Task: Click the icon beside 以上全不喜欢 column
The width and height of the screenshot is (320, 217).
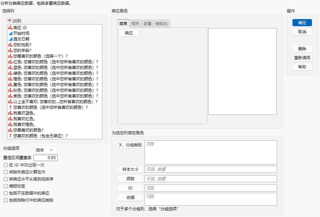Action: [10, 102]
